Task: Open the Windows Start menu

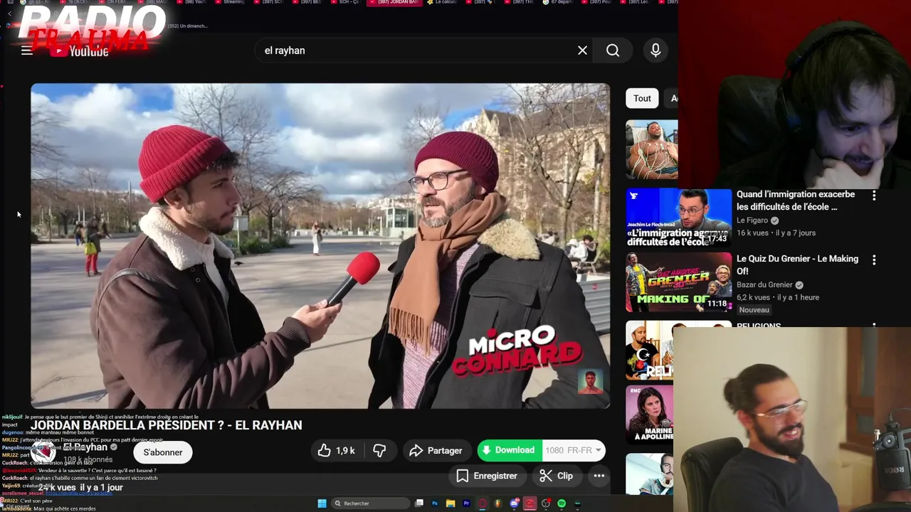Action: point(322,503)
